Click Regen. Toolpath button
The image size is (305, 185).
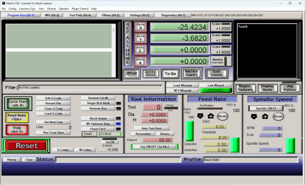pyautogui.click(x=245, y=88)
